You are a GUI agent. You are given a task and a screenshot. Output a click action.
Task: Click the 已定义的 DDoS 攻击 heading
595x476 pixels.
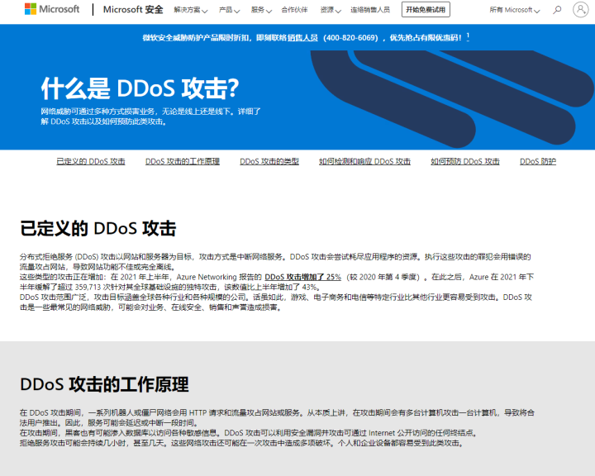pyautogui.click(x=98, y=229)
